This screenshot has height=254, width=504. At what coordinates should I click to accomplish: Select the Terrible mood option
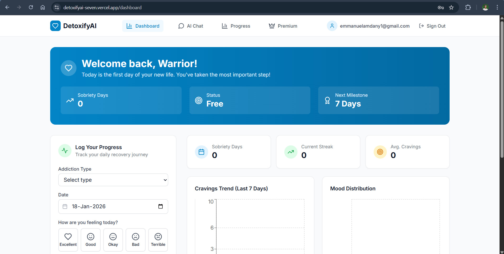click(158, 240)
